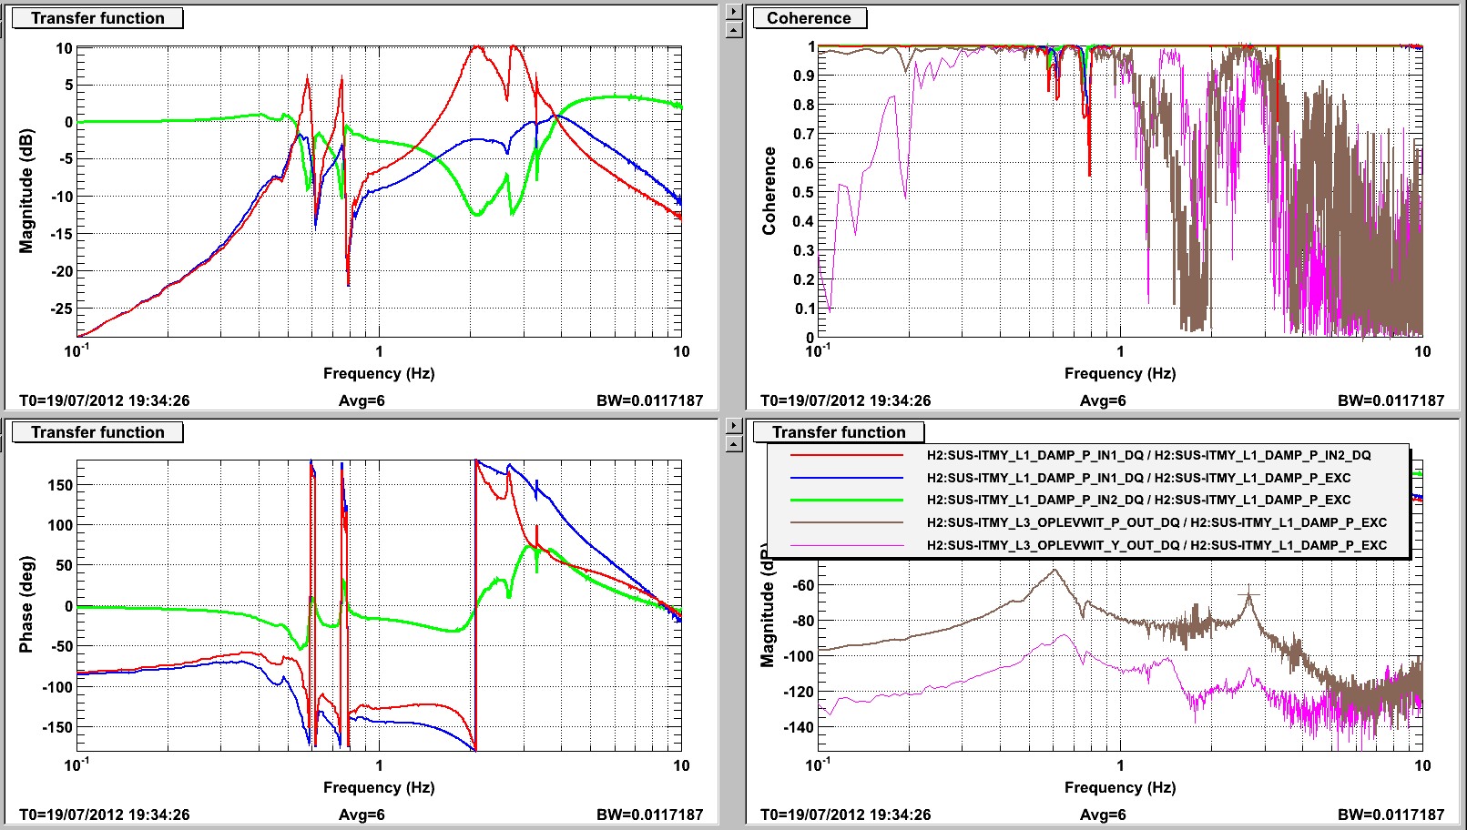Click Phase (deg) axis label
Image resolution: width=1467 pixels, height=830 pixels.
pos(25,604)
